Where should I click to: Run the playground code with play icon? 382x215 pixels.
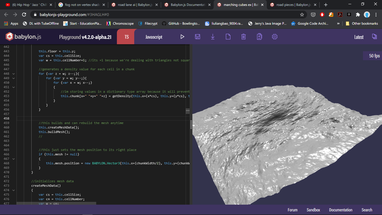pyautogui.click(x=182, y=37)
